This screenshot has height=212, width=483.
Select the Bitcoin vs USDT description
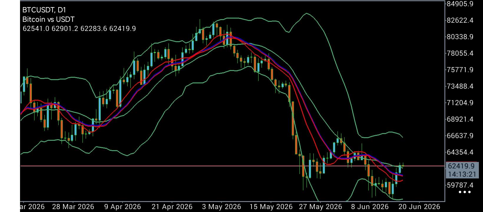pyautogui.click(x=48, y=19)
